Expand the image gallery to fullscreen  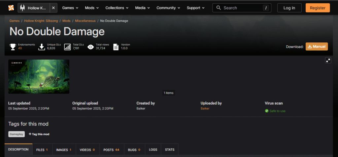point(328,60)
